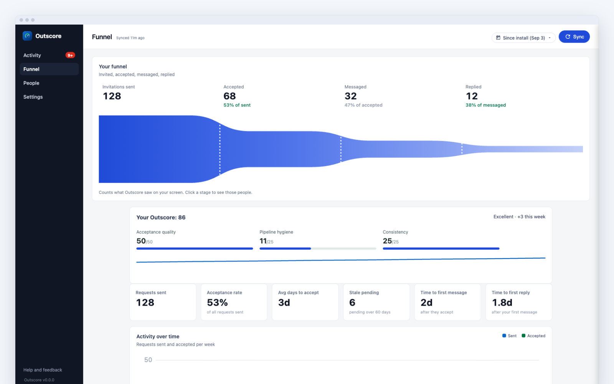Click the Acceptance quality progress bar
Screen dimensions: 614x384
195,248
